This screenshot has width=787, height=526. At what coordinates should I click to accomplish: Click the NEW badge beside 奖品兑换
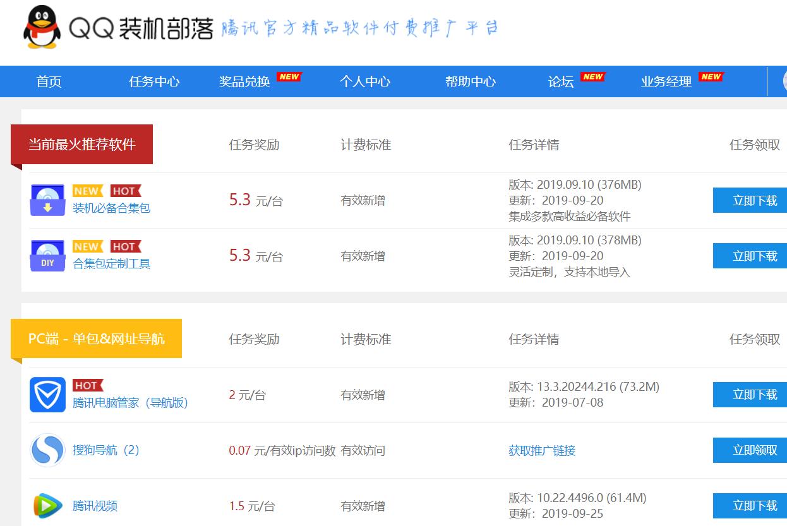tap(289, 76)
